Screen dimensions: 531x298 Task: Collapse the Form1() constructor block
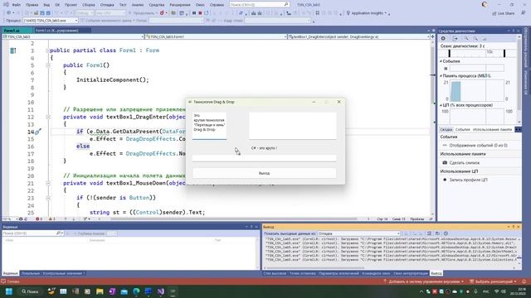coord(48,65)
